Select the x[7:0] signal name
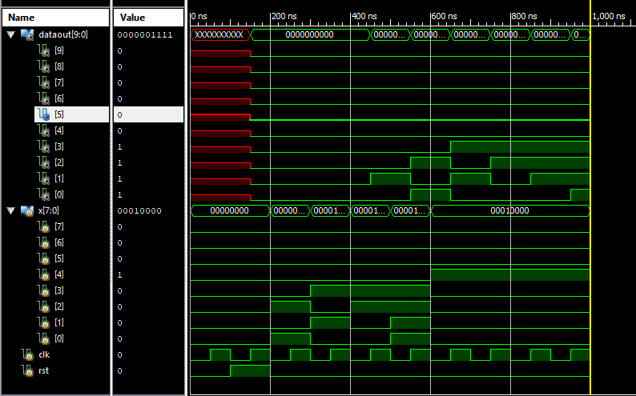Screen dimensions: 636x396 tap(49, 210)
